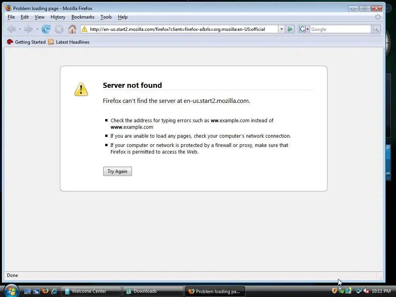Reload the current page

click(46, 29)
